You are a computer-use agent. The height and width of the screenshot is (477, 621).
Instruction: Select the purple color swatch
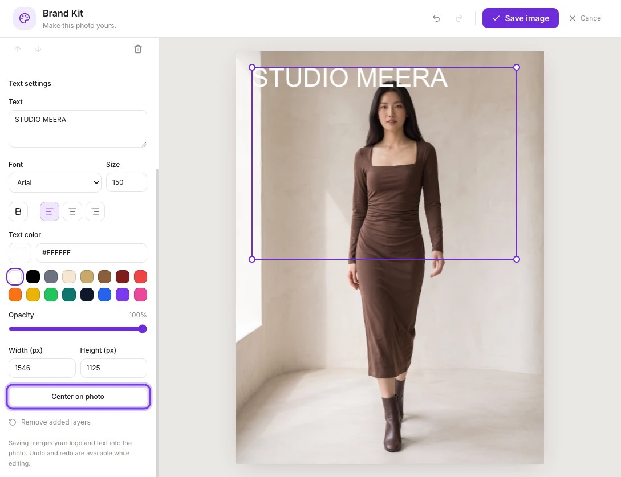tap(123, 295)
